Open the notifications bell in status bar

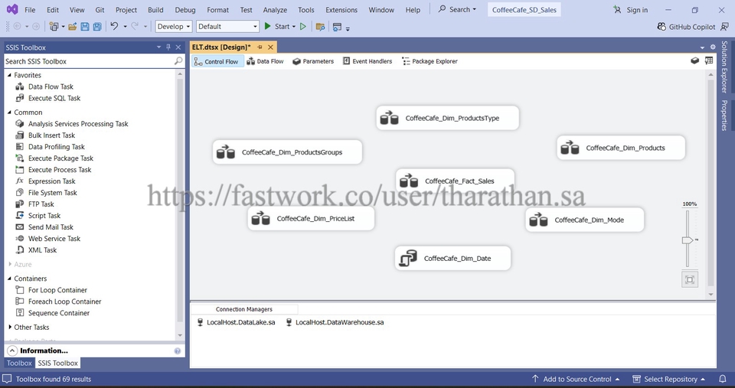(722, 379)
